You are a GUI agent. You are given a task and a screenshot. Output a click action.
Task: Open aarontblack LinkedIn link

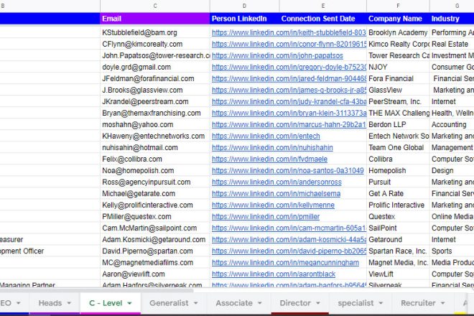tap(274, 274)
